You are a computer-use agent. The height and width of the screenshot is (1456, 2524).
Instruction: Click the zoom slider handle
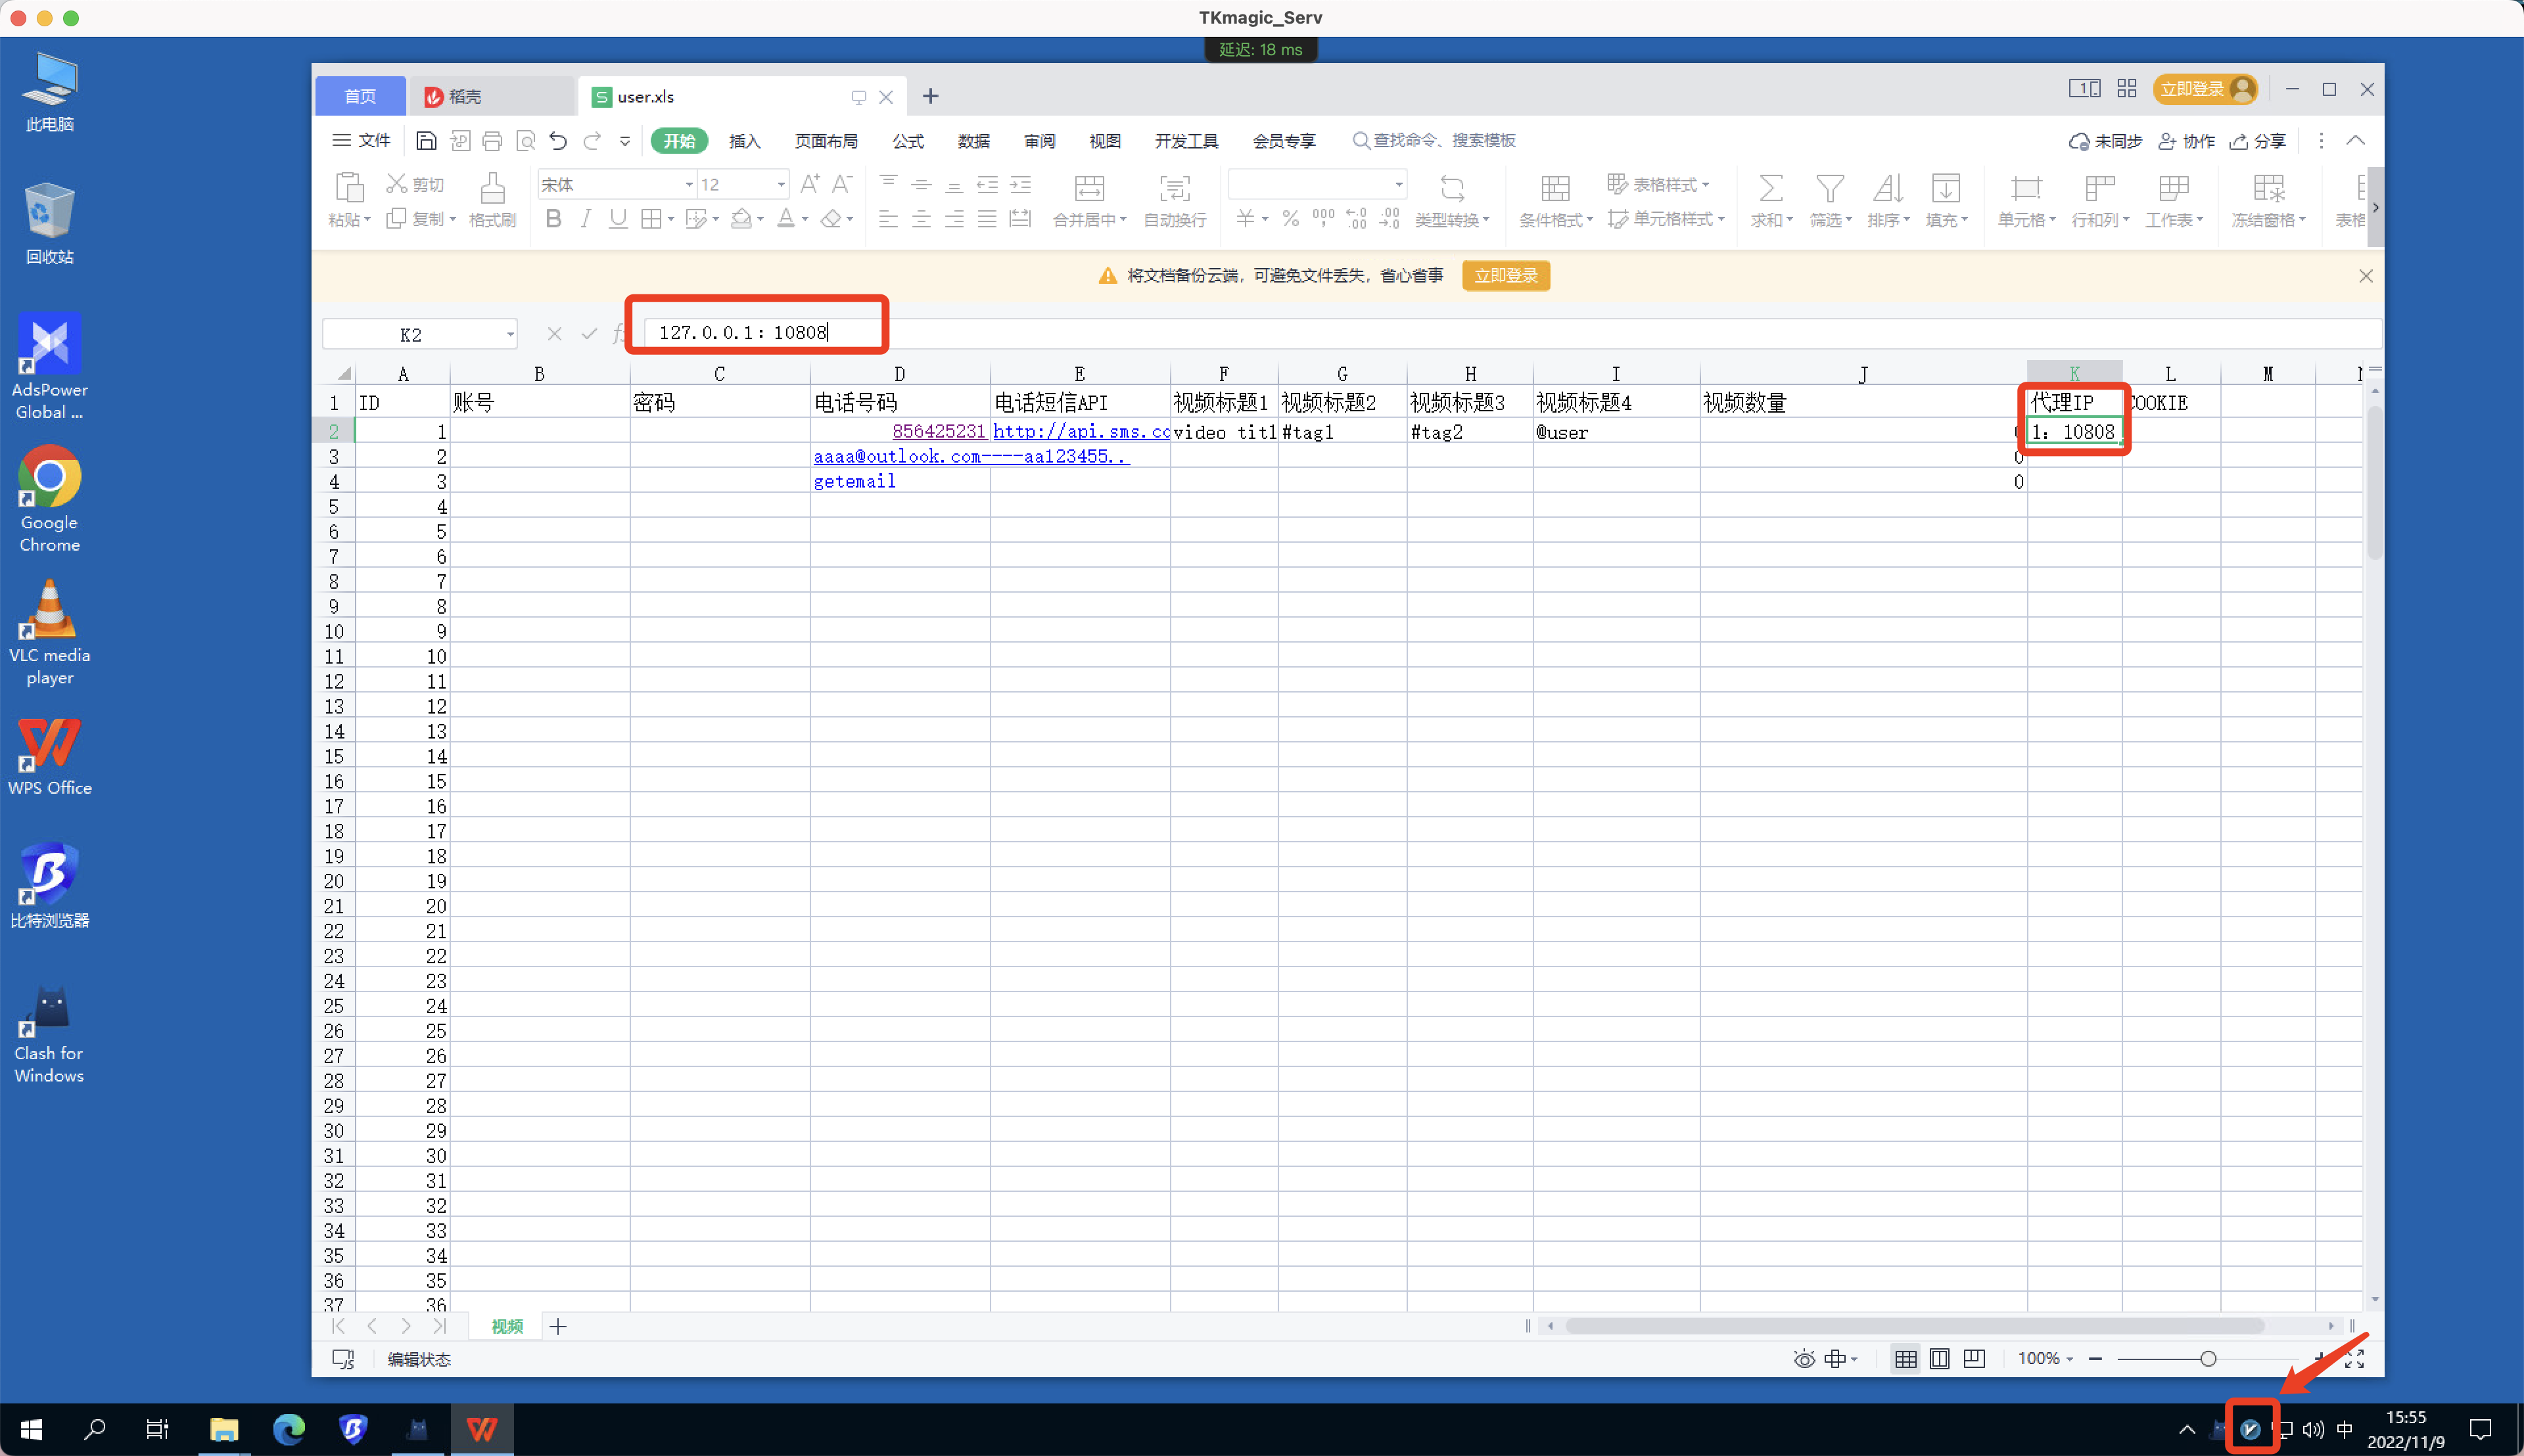click(2208, 1359)
